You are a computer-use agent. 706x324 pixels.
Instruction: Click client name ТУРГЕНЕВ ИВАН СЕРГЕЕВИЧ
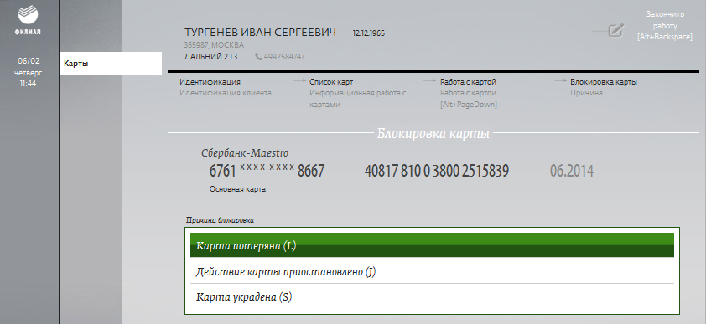(260, 33)
